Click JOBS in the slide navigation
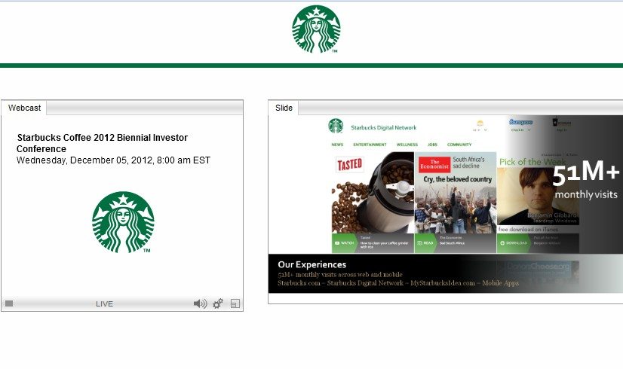The width and height of the screenshot is (623, 369). tap(432, 145)
